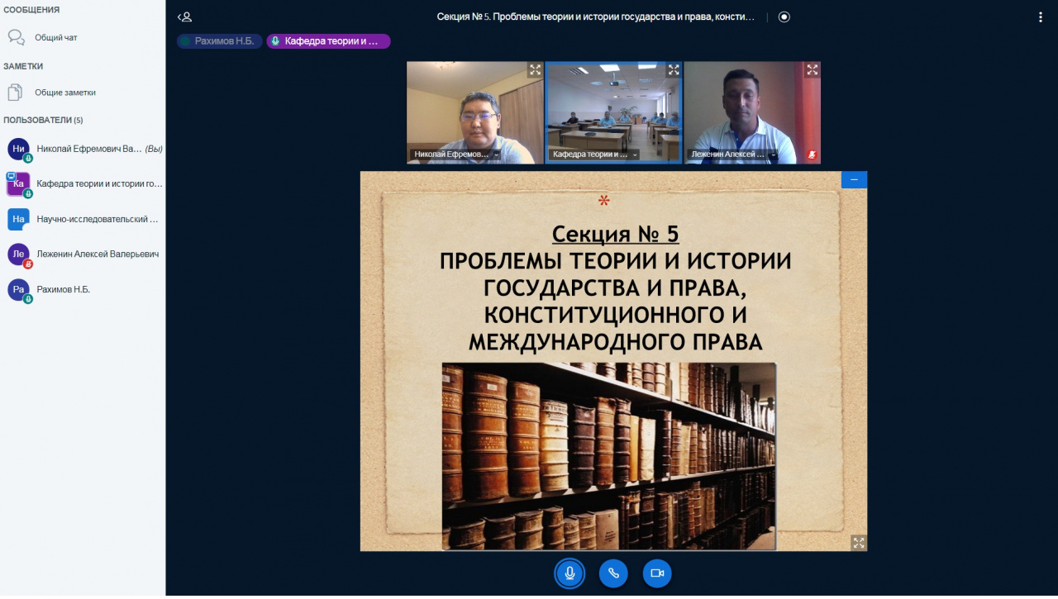
Task: Open the options menu with three dots
Action: tap(1040, 17)
